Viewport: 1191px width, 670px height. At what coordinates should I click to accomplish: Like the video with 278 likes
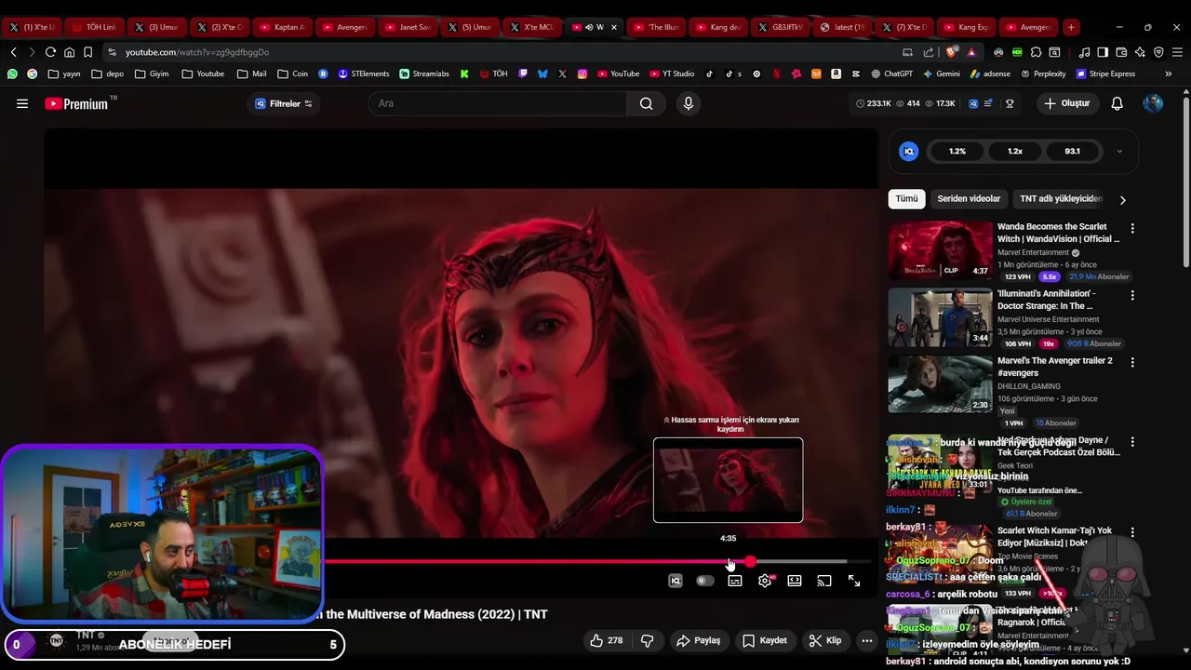tap(606, 640)
